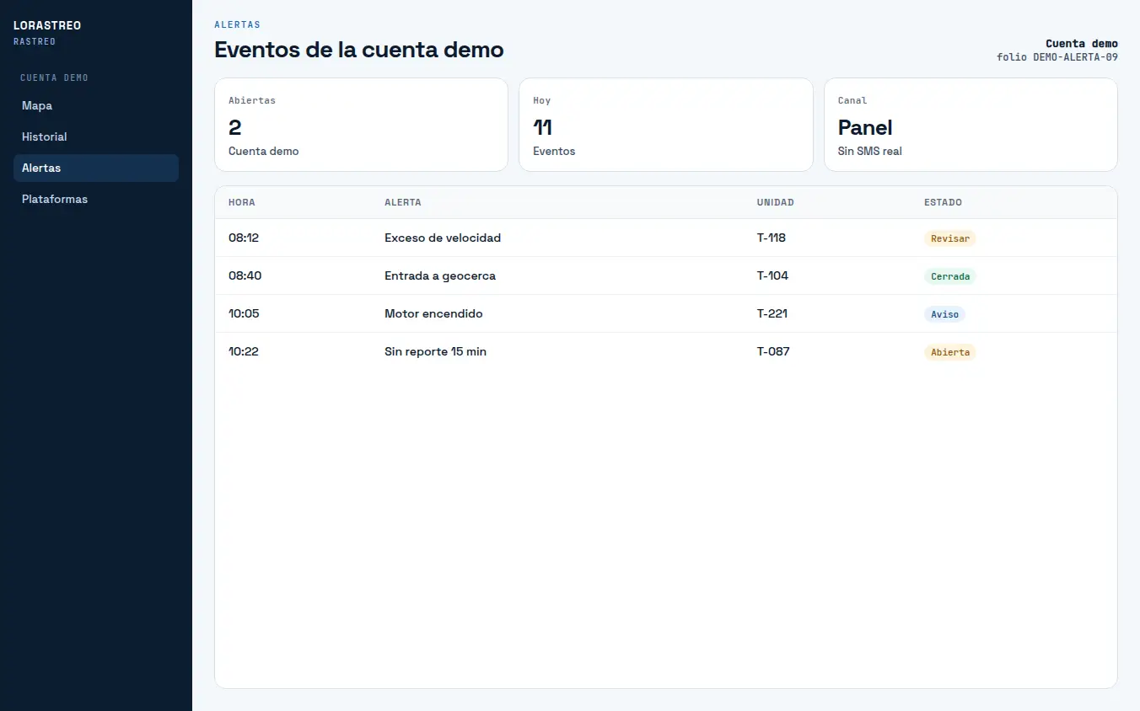Select unit T-104

click(x=773, y=275)
